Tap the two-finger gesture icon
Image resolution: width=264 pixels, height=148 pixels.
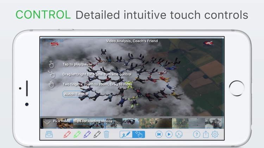(x=51, y=84)
